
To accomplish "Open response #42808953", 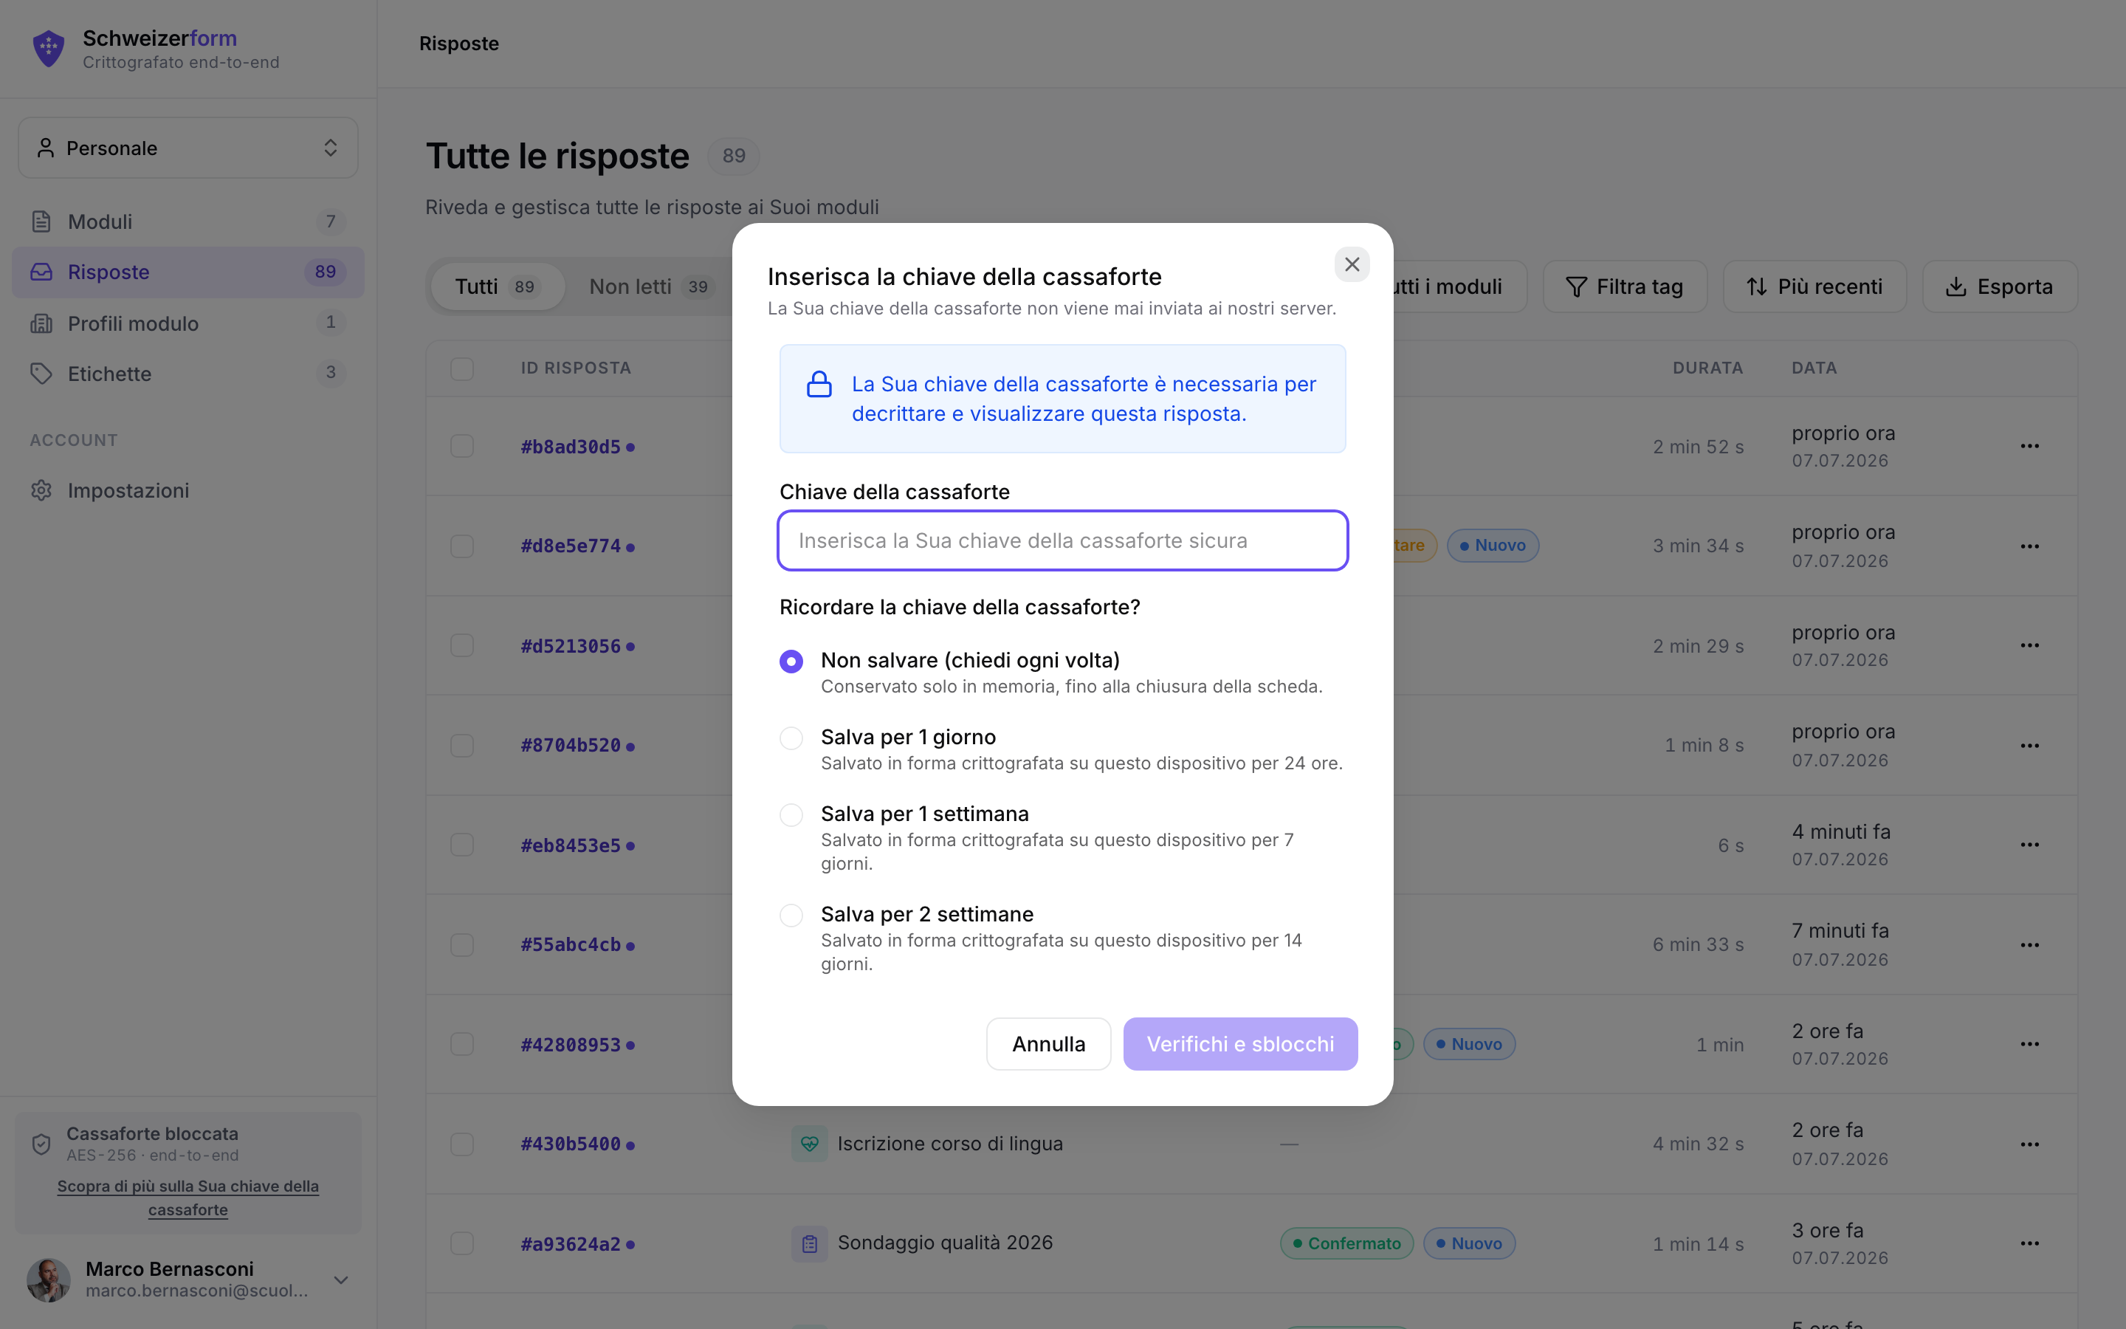I will (571, 1044).
